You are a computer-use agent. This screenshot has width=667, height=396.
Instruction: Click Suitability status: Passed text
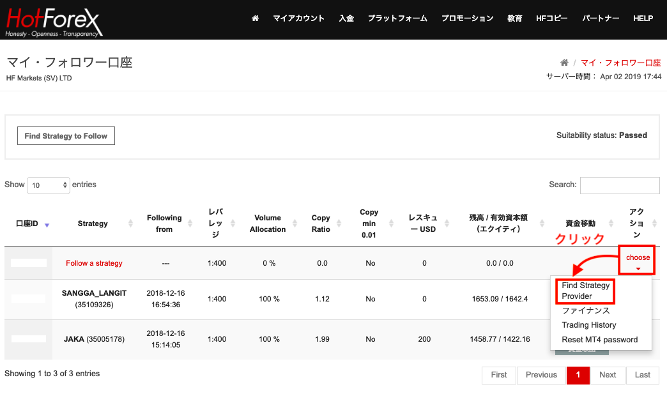601,135
